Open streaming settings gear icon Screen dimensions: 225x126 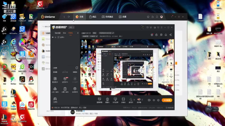pos(158,100)
